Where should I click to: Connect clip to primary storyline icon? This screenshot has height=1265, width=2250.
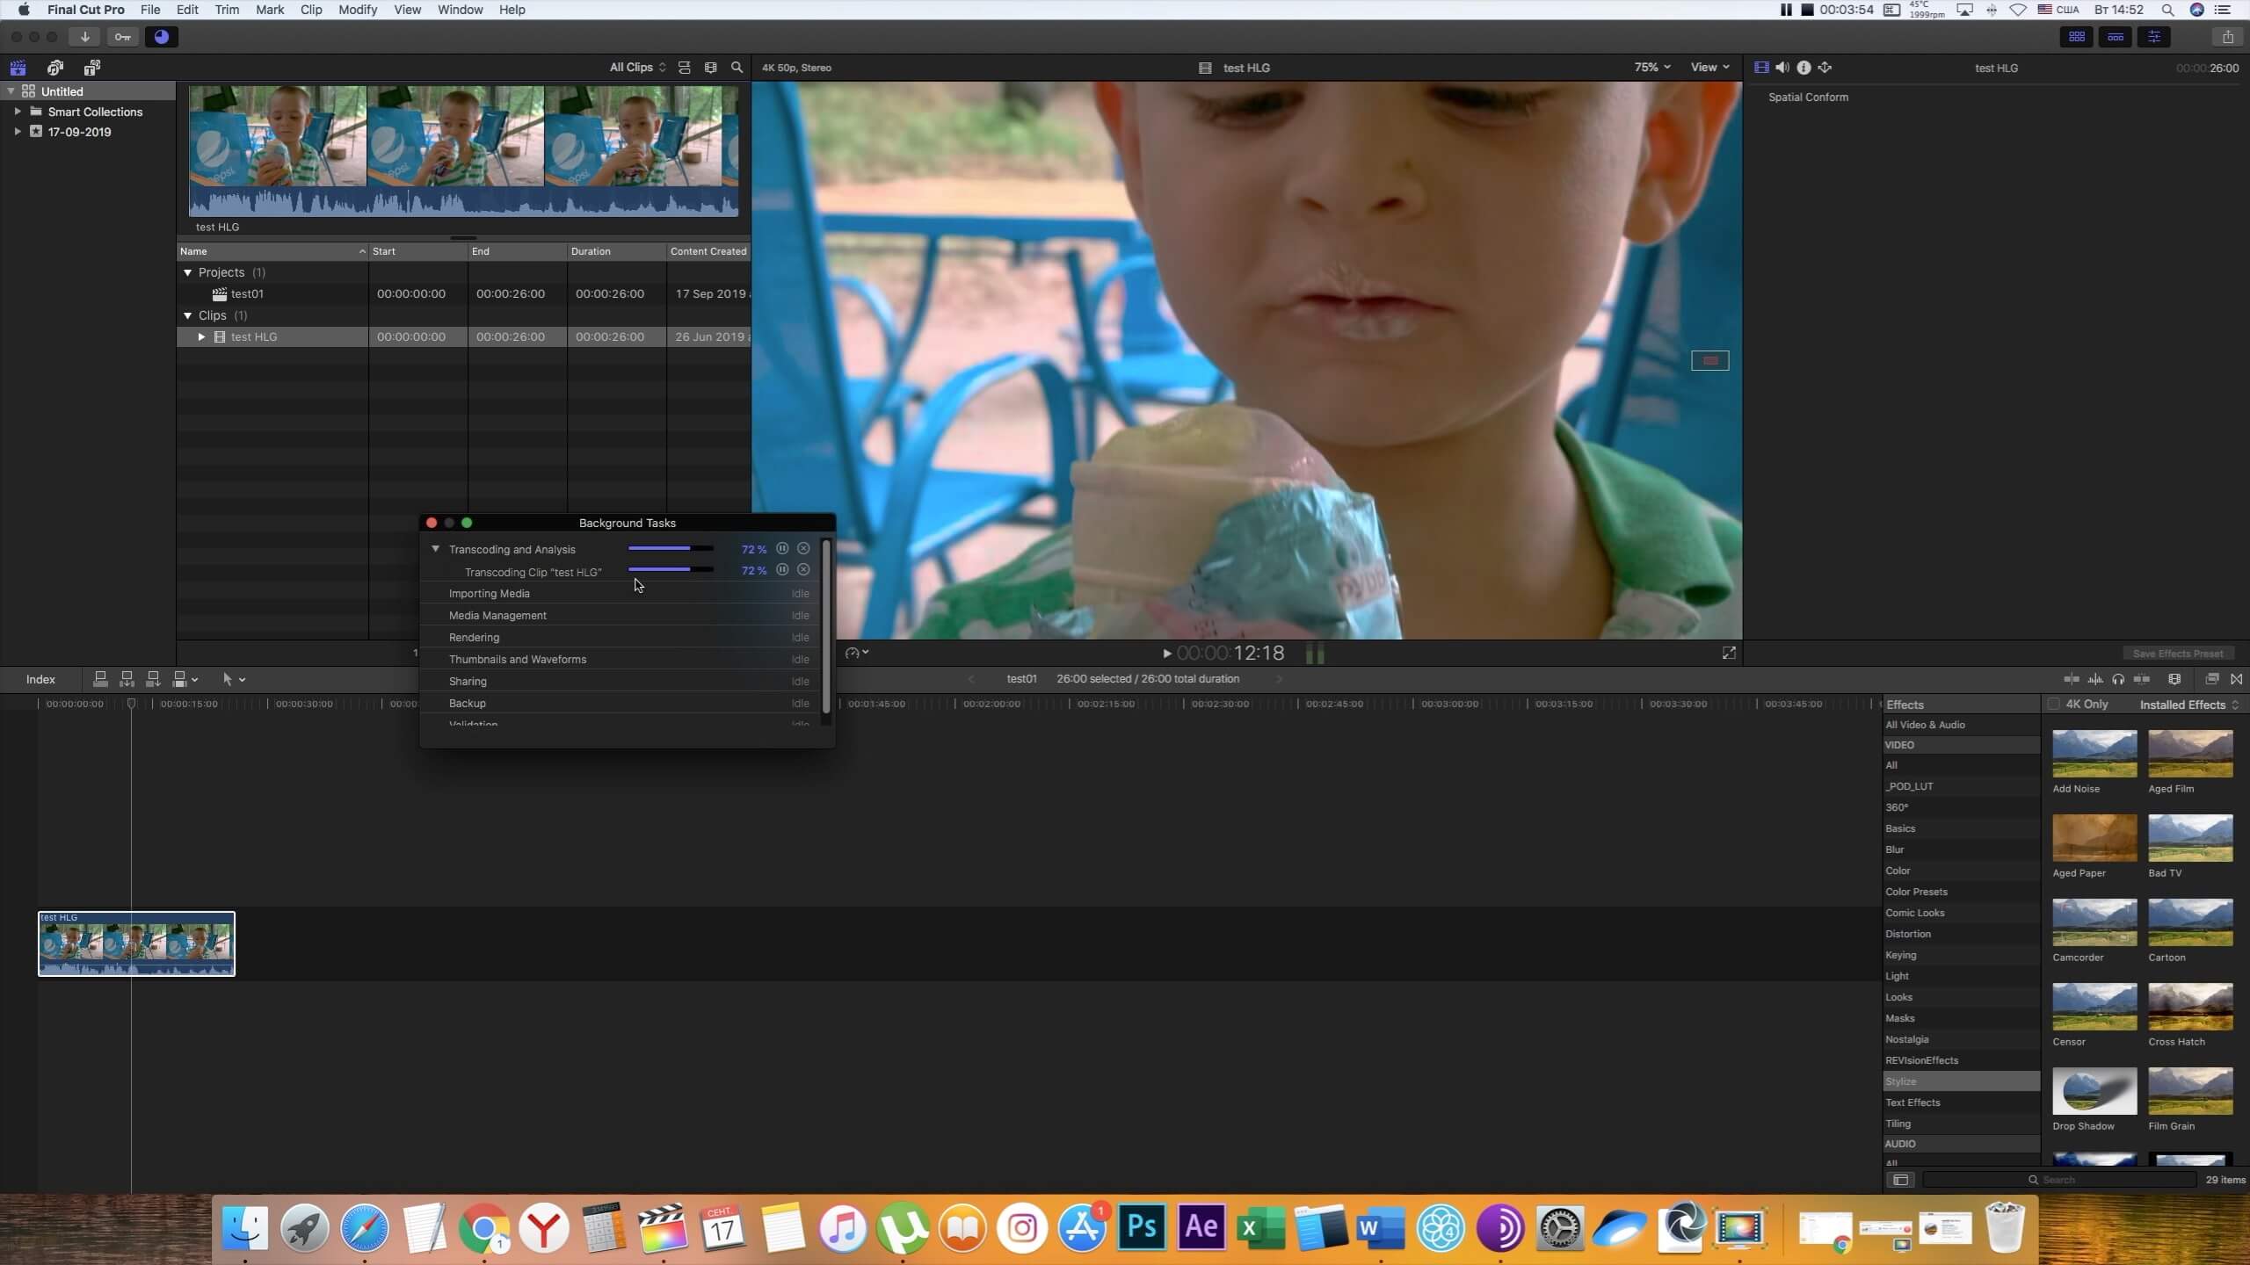[100, 679]
